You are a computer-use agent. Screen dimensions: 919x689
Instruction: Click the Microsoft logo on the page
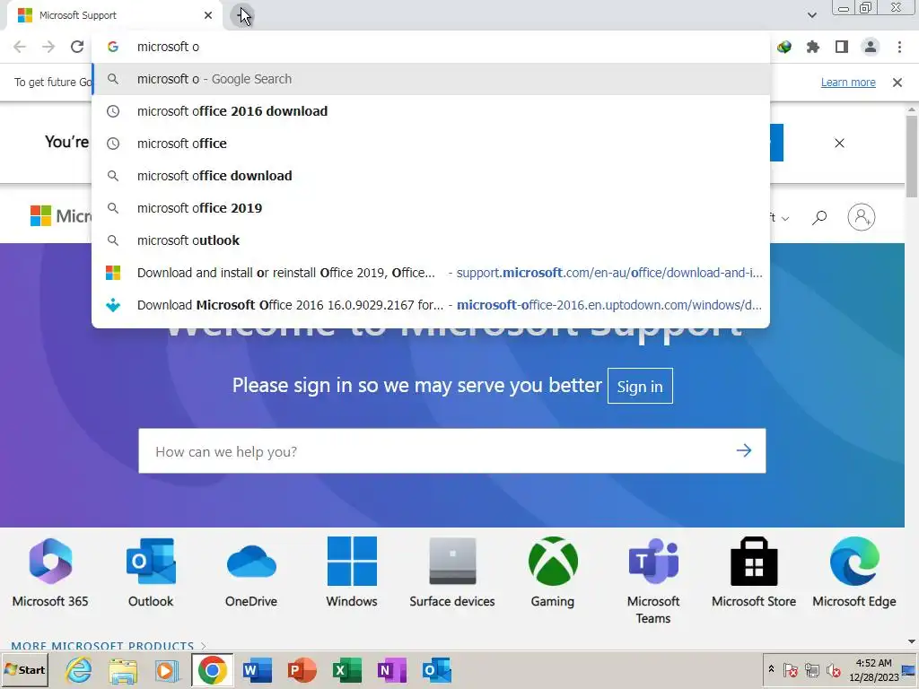pyautogui.click(x=61, y=216)
